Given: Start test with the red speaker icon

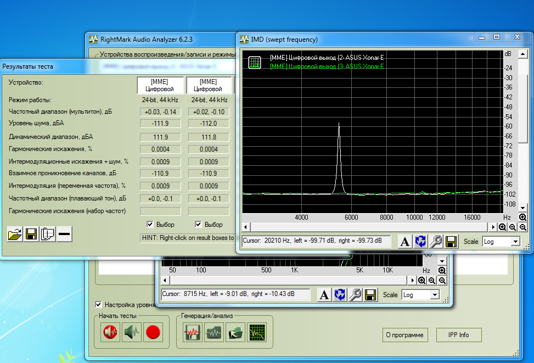Looking at the screenshot, I should pyautogui.click(x=110, y=332).
